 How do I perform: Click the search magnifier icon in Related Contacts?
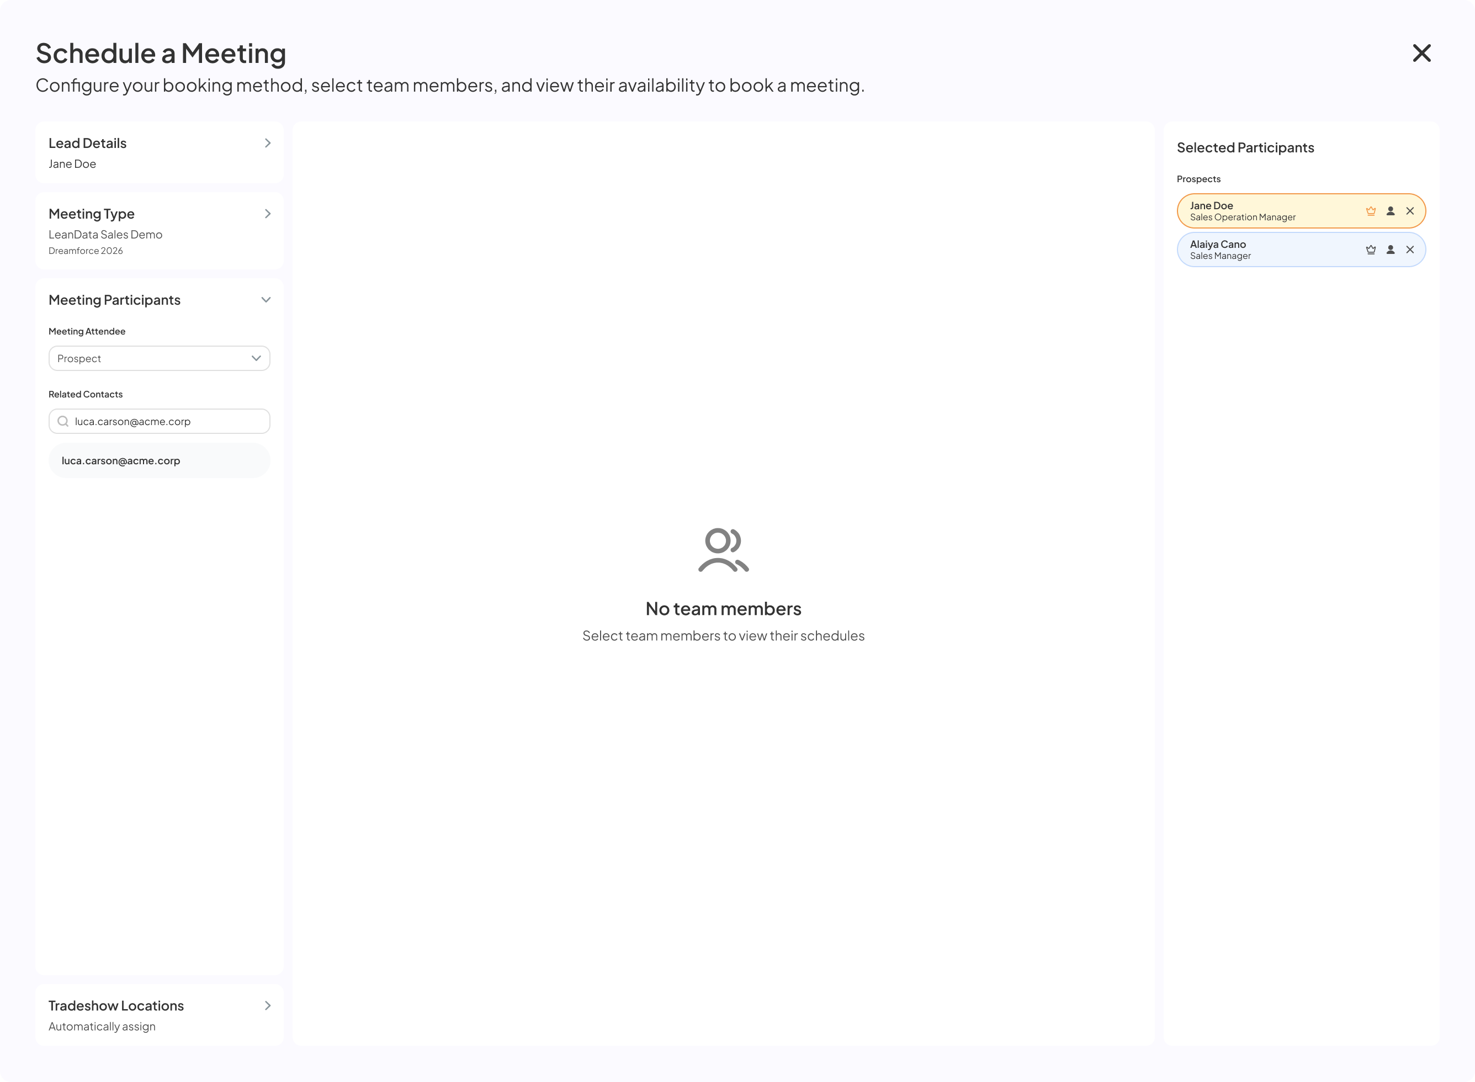pyautogui.click(x=63, y=421)
